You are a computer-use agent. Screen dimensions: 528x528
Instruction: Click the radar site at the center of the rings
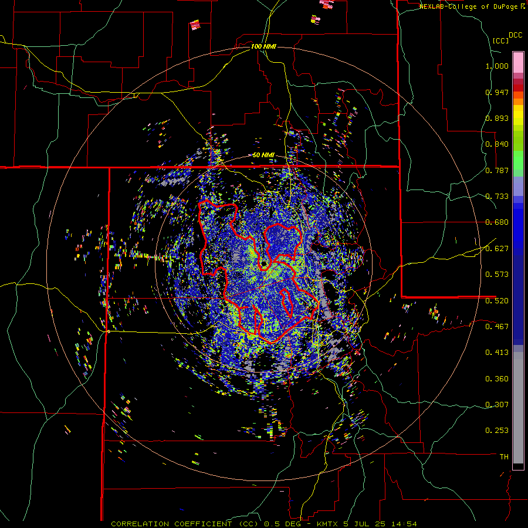(x=263, y=263)
